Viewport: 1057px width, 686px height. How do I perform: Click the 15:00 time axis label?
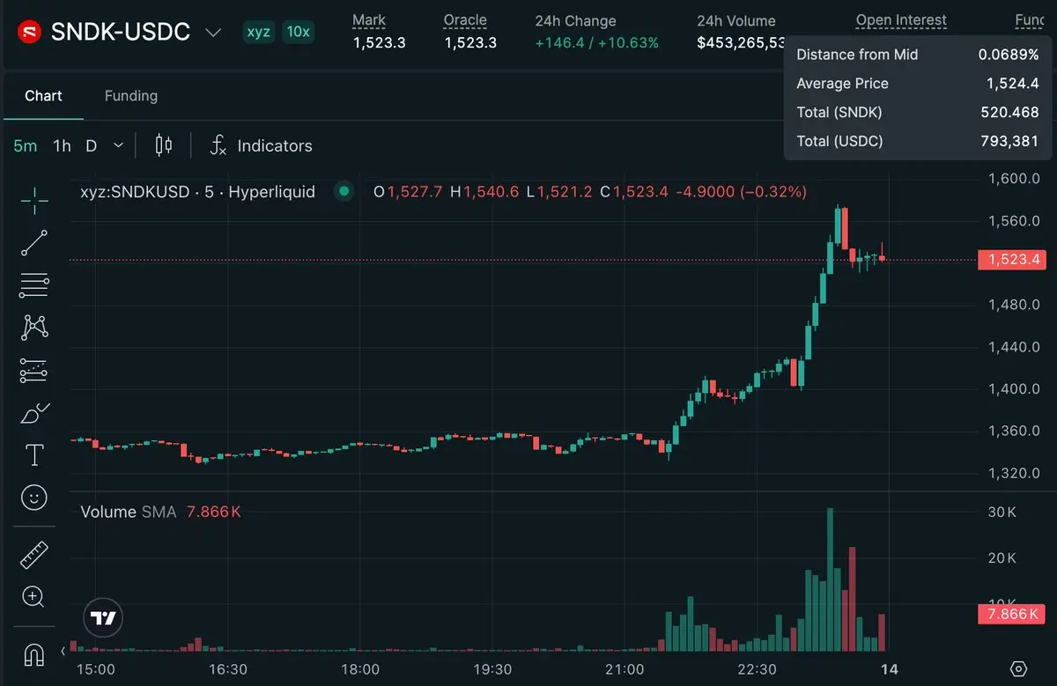(x=96, y=669)
